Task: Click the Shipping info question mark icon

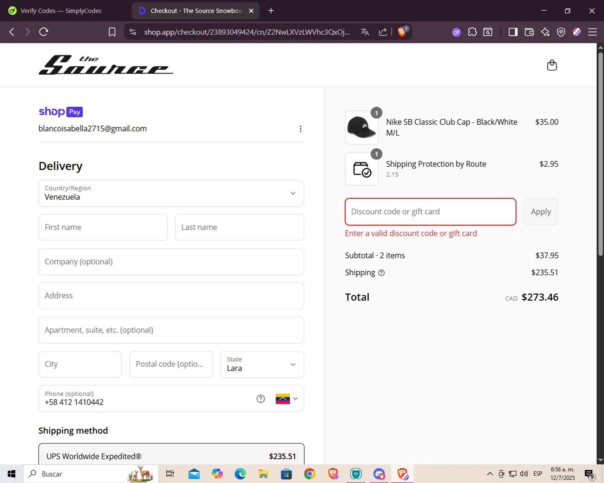Action: pyautogui.click(x=381, y=273)
